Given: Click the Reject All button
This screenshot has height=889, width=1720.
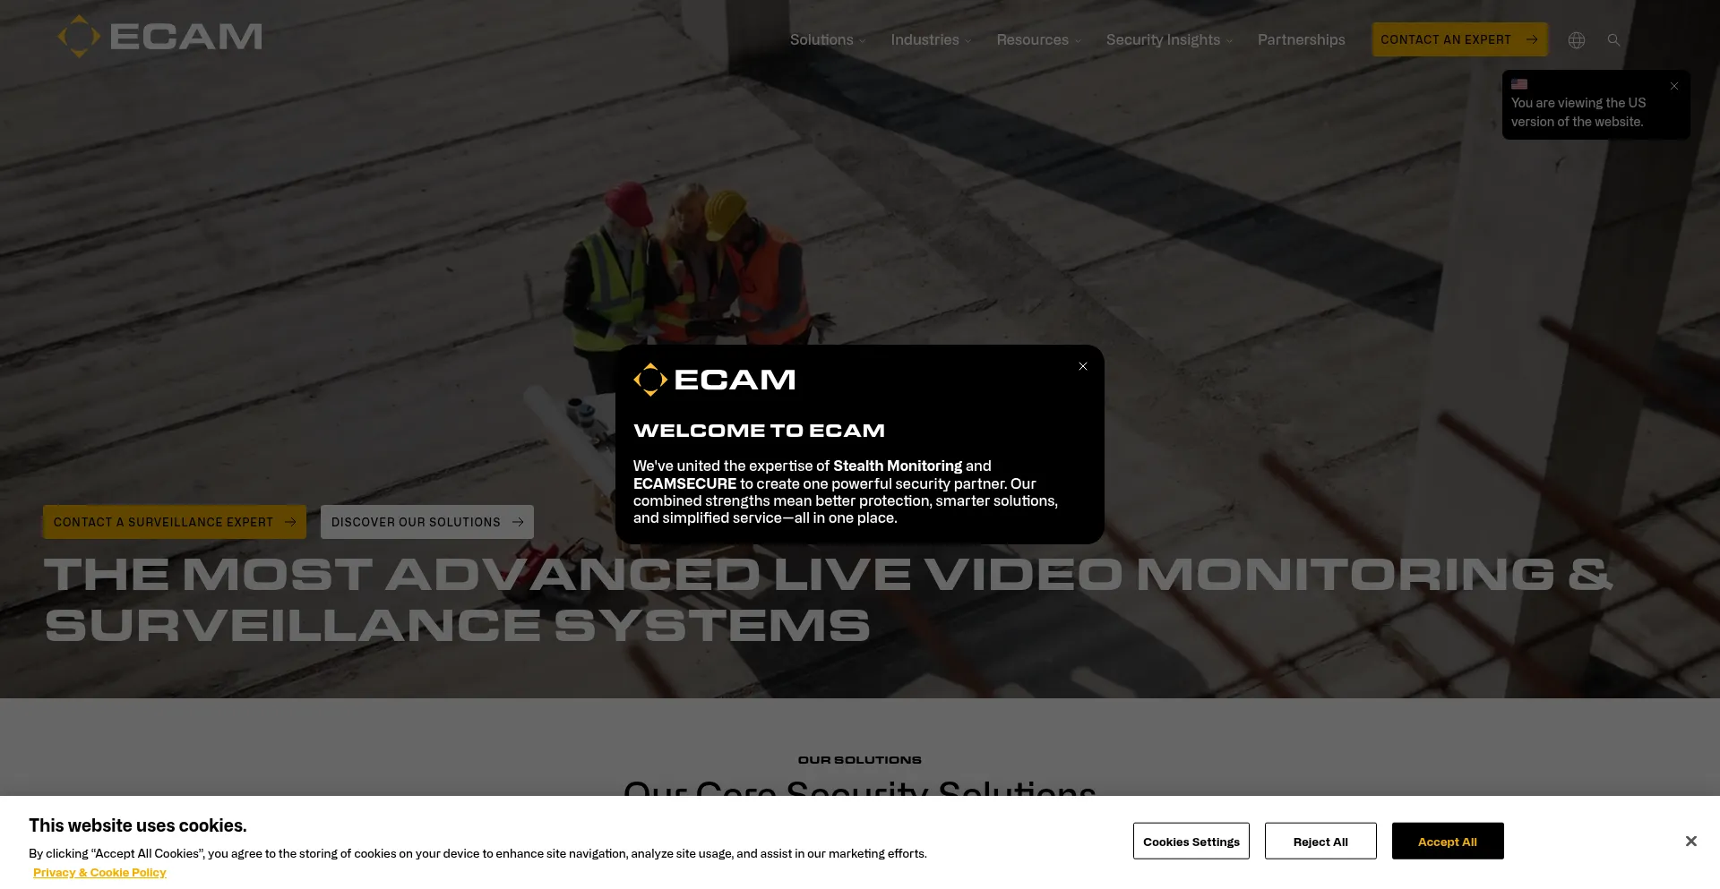Looking at the screenshot, I should (x=1320, y=841).
